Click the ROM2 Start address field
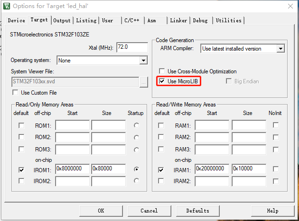299x221 pixels. [x=72, y=137]
